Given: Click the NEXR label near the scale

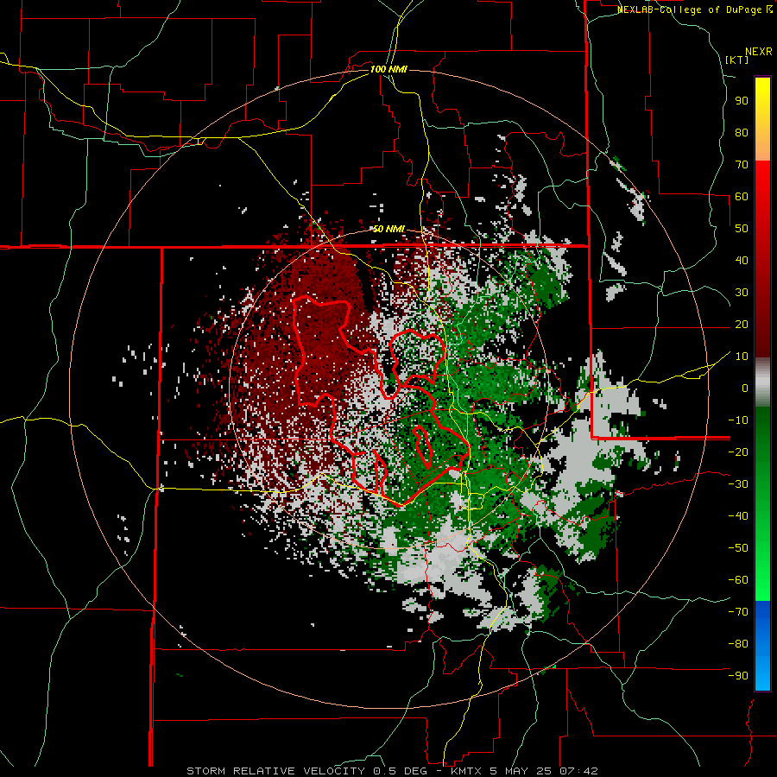Looking at the screenshot, I should (758, 52).
